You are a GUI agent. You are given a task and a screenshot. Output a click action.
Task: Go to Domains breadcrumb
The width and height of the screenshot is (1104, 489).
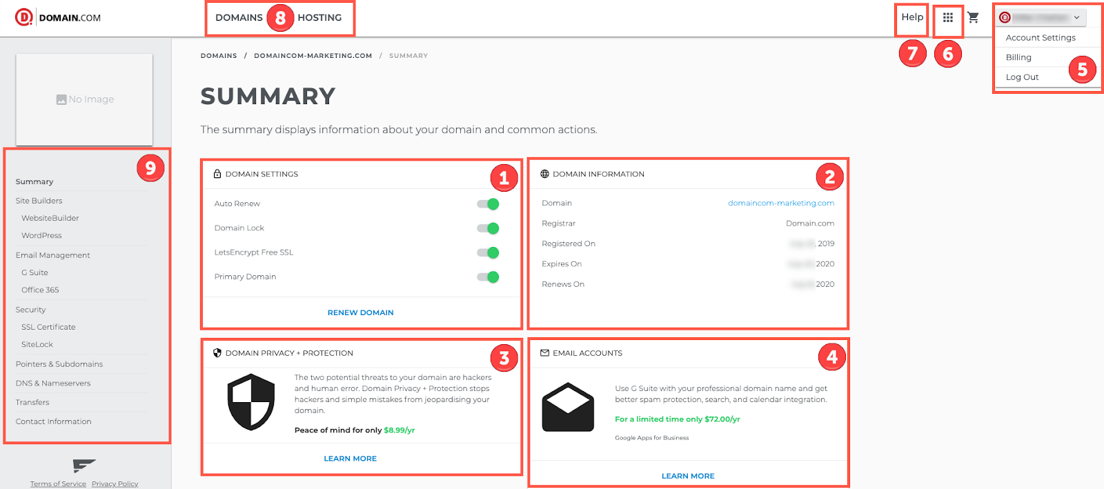[x=219, y=56]
